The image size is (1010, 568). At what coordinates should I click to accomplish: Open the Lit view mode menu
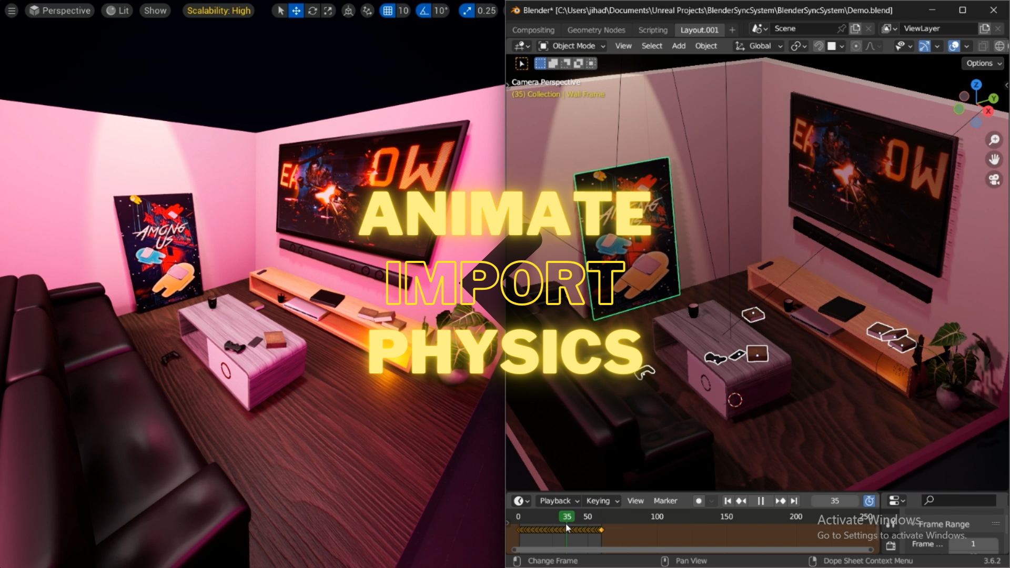[x=118, y=11]
